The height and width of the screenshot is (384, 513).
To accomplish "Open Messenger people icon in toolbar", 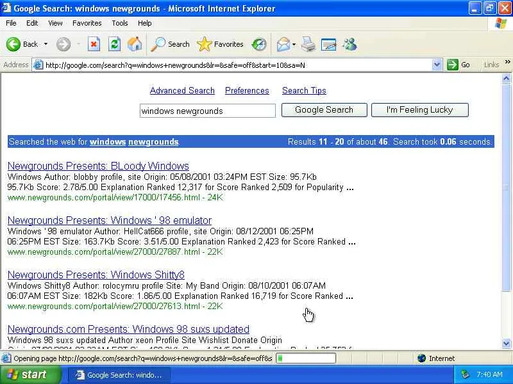I will 349,44.
